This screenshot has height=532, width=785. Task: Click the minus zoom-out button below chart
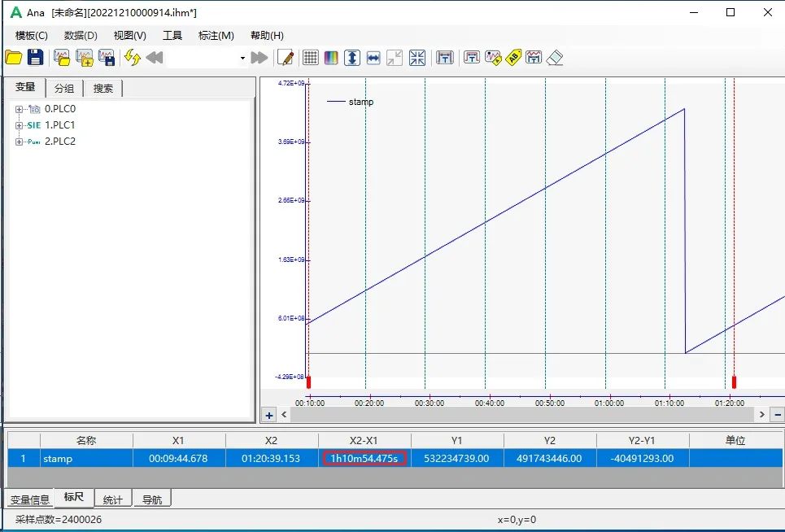[778, 414]
